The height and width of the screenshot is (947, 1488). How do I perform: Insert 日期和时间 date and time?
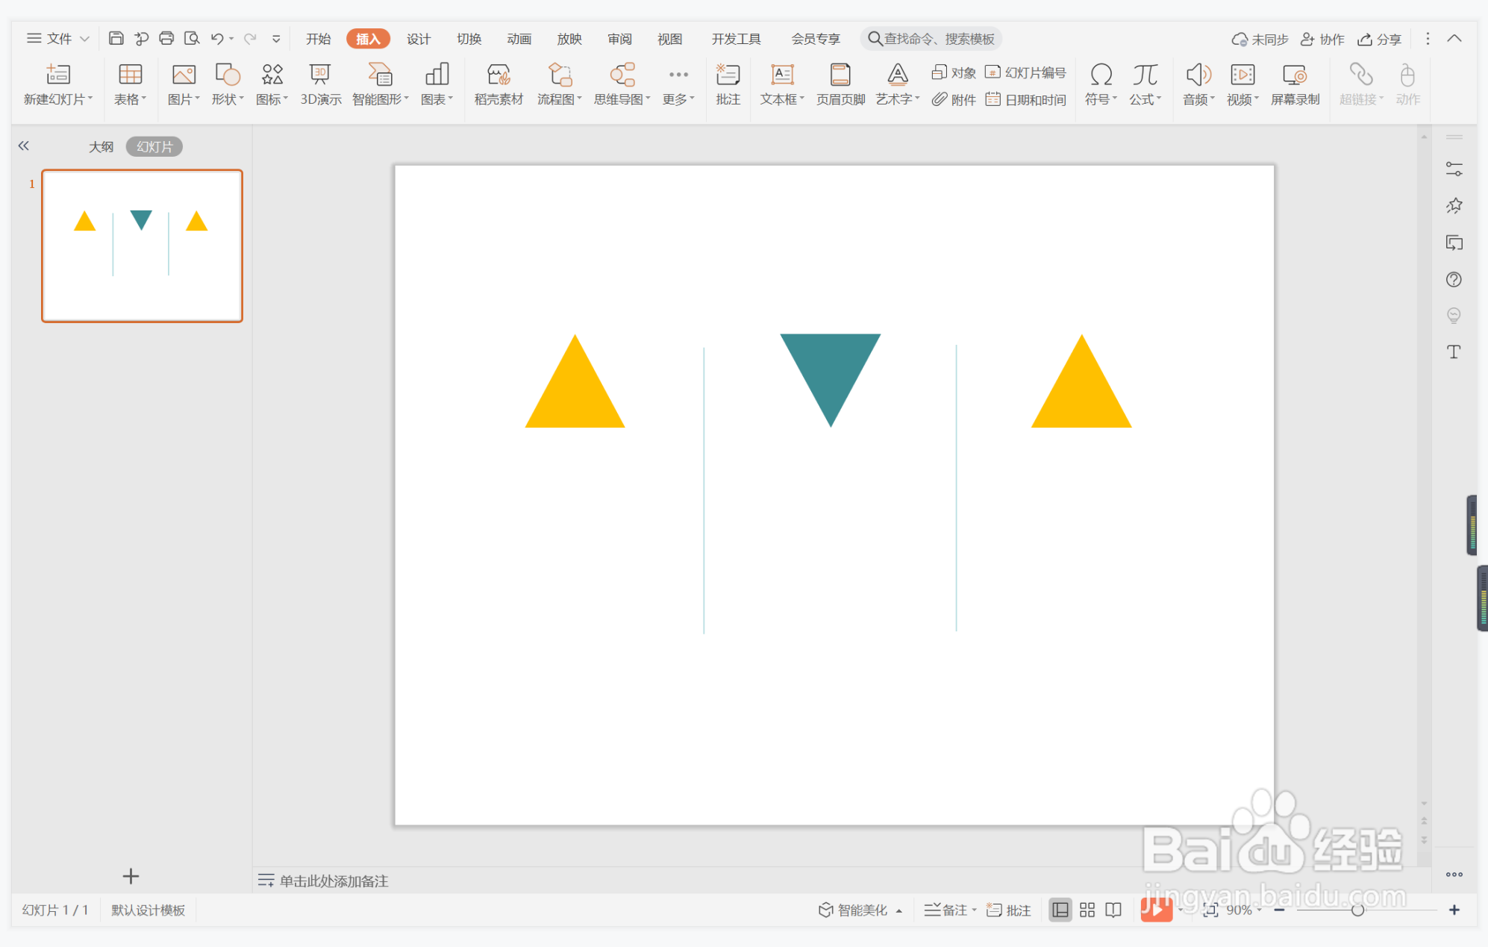tap(1026, 99)
